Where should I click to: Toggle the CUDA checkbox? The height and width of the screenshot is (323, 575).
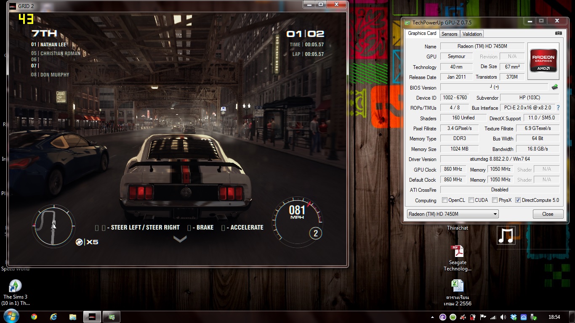[471, 200]
